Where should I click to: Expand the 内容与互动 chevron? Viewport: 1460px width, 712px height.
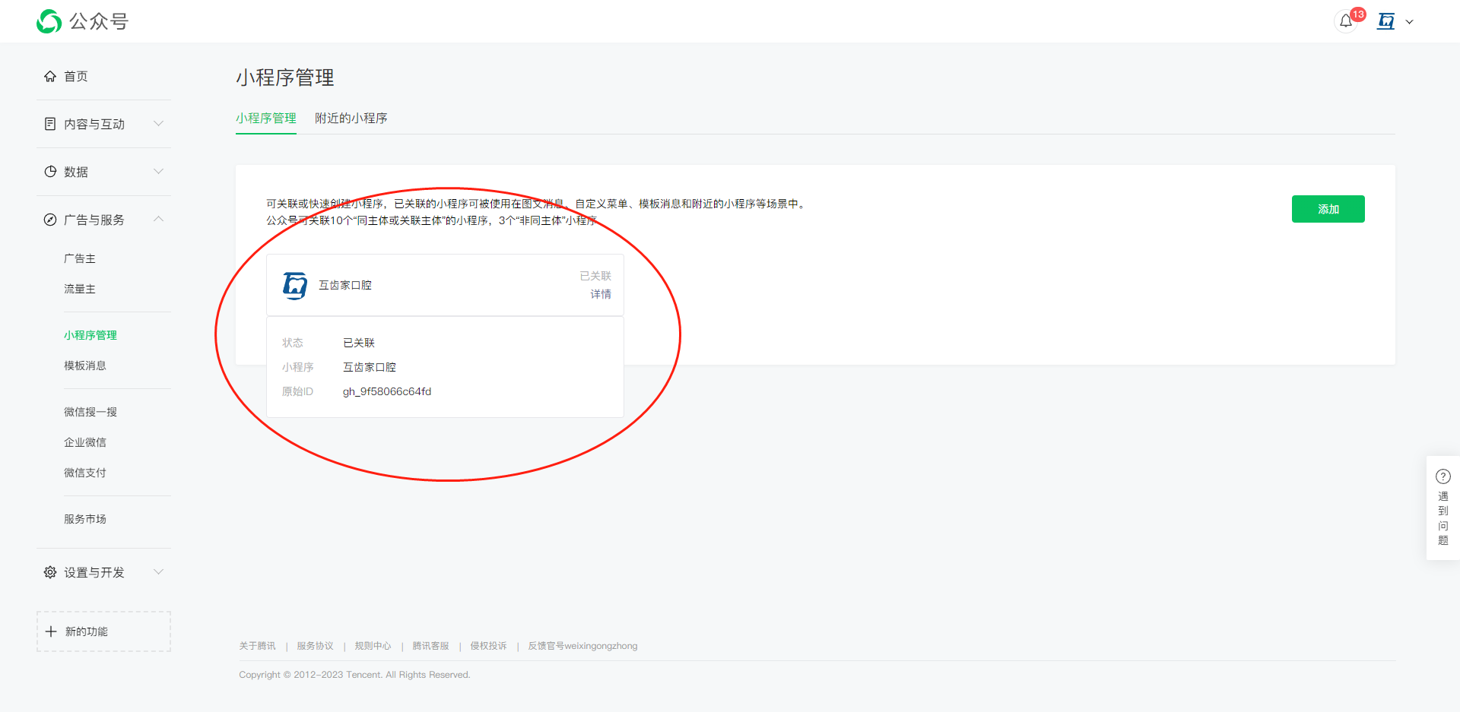[158, 123]
